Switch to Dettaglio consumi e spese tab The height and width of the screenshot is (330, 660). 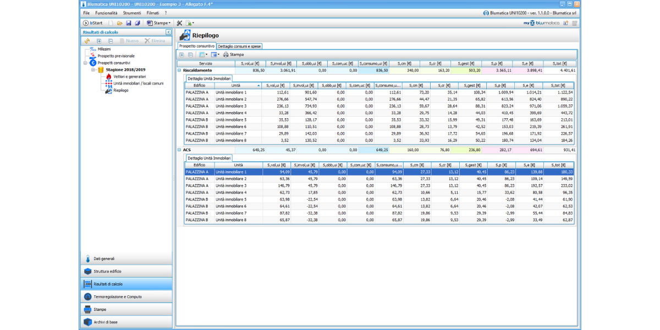tap(239, 46)
